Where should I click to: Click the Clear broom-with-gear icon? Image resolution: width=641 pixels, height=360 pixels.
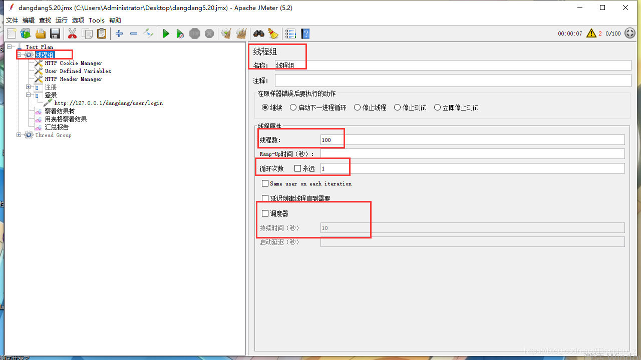226,33
